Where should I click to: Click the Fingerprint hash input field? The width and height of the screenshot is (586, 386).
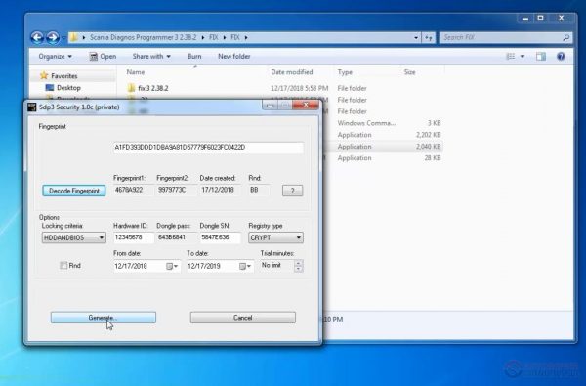(x=208, y=148)
